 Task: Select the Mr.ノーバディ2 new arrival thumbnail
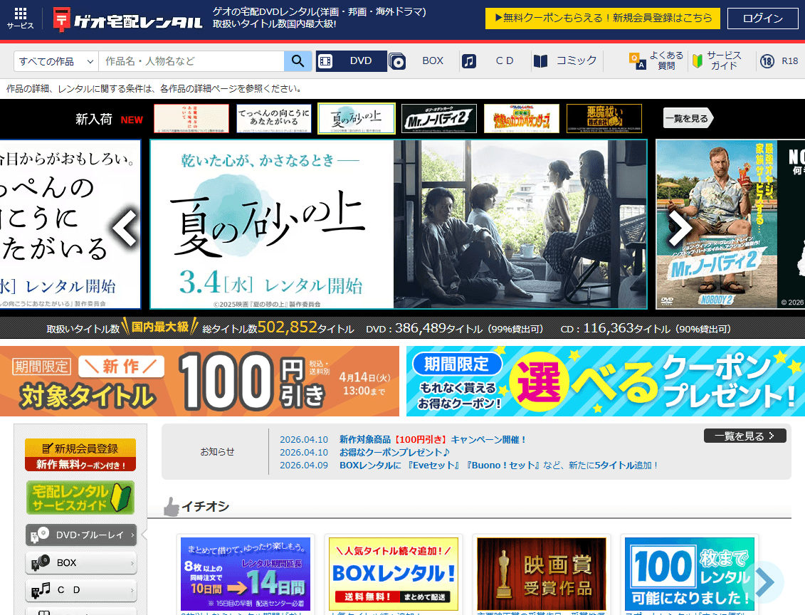438,119
